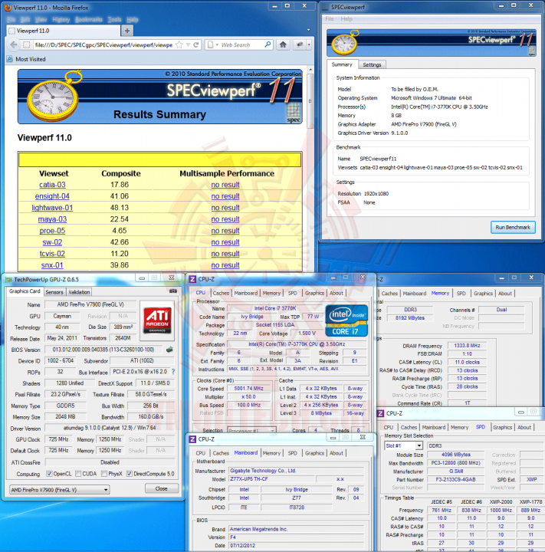Screen dimensions: 545x552
Task: Open the Slot #1 memory slot dropdown
Action: point(419,445)
